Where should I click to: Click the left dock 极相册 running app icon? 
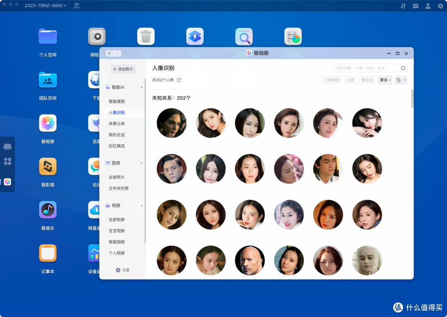coord(7,182)
